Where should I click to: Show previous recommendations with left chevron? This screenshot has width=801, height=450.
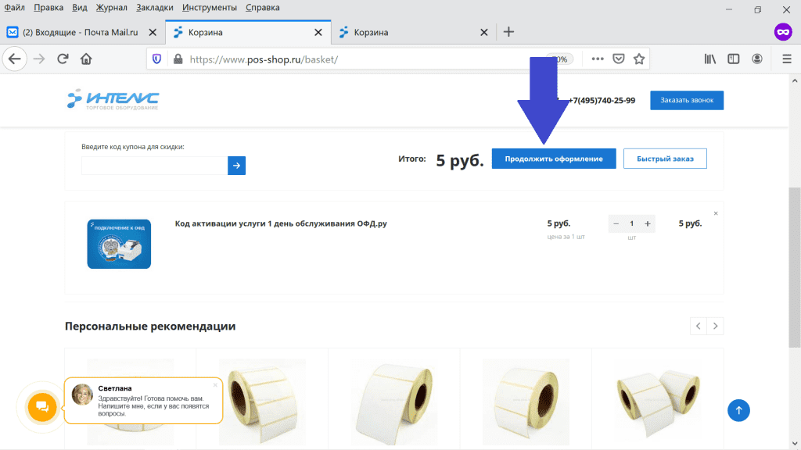(698, 326)
